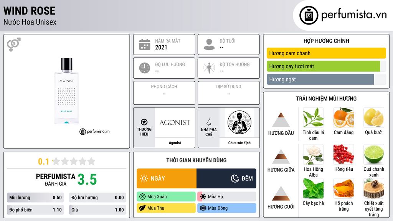This screenshot has width=393, height=221.
Task: Select the Mùa Đông season bar
Action: tap(227, 208)
